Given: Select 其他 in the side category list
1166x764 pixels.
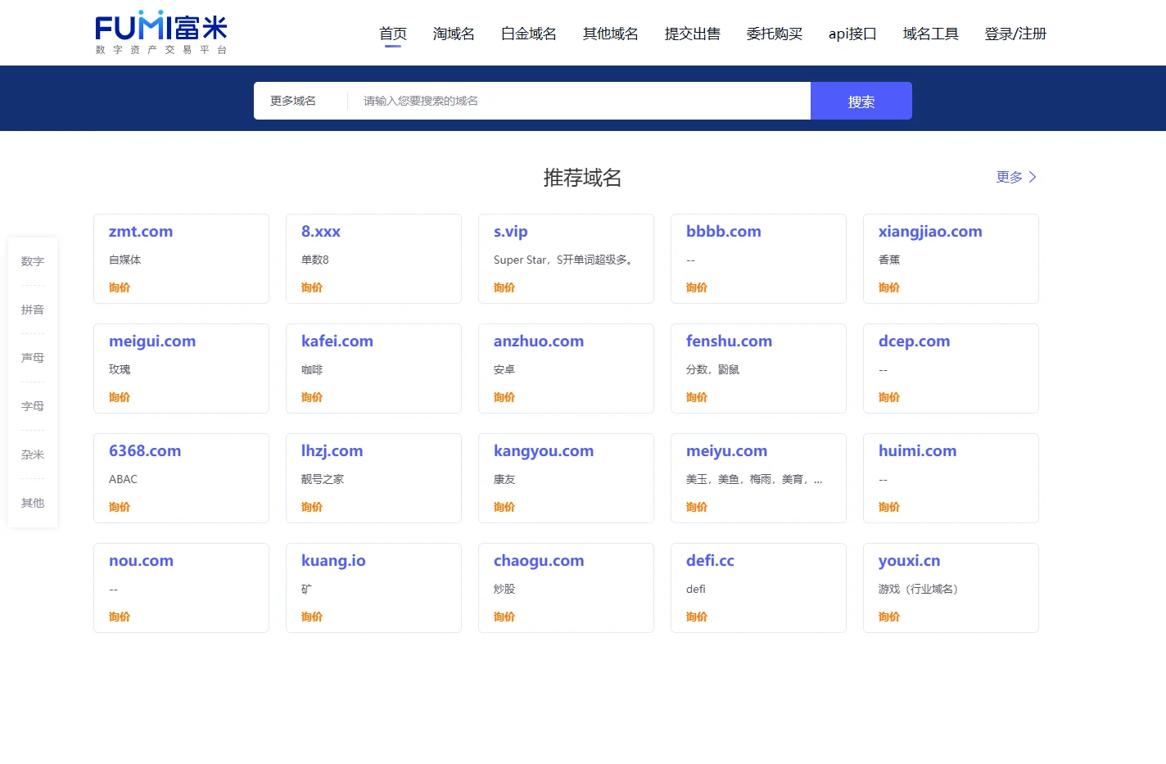Looking at the screenshot, I should (x=33, y=503).
